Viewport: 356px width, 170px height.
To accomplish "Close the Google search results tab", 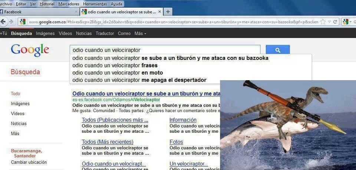I will (160, 12).
